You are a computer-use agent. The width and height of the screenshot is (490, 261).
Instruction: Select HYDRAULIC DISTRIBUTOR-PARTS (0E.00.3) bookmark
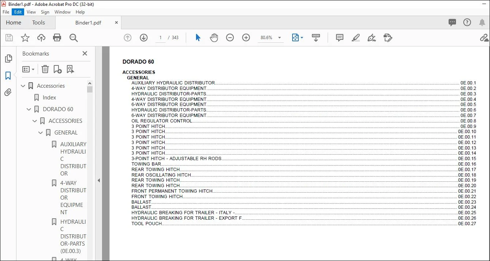pyautogui.click(x=73, y=237)
